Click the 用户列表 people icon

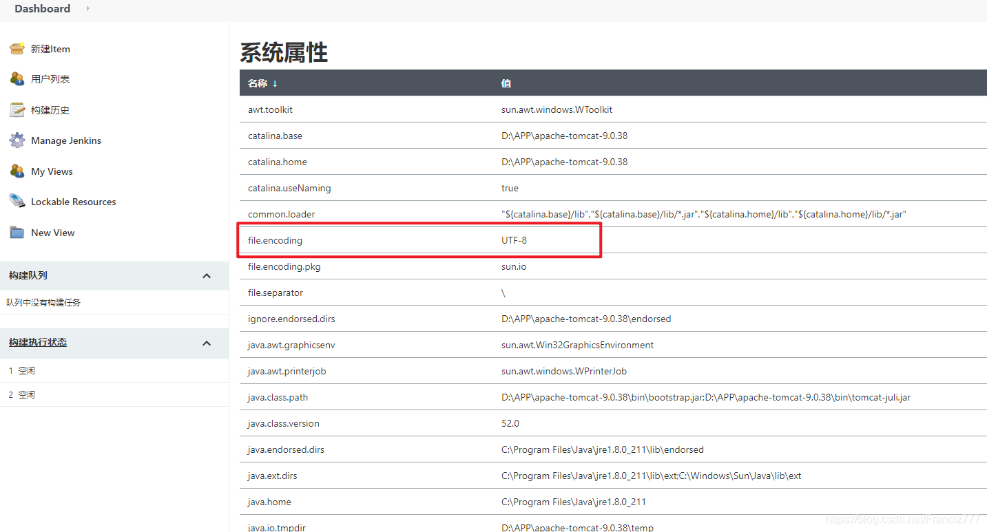click(17, 79)
